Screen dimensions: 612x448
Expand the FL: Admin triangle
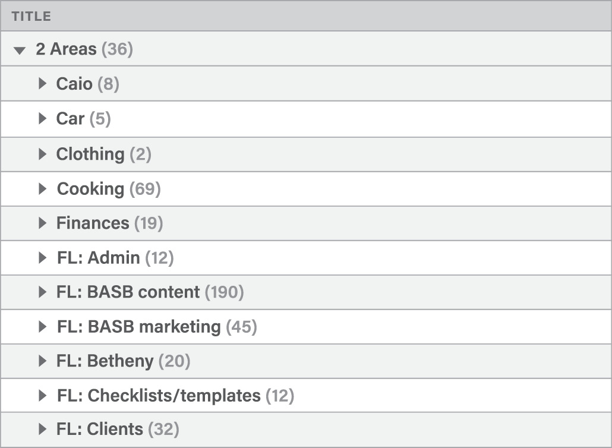click(x=42, y=258)
